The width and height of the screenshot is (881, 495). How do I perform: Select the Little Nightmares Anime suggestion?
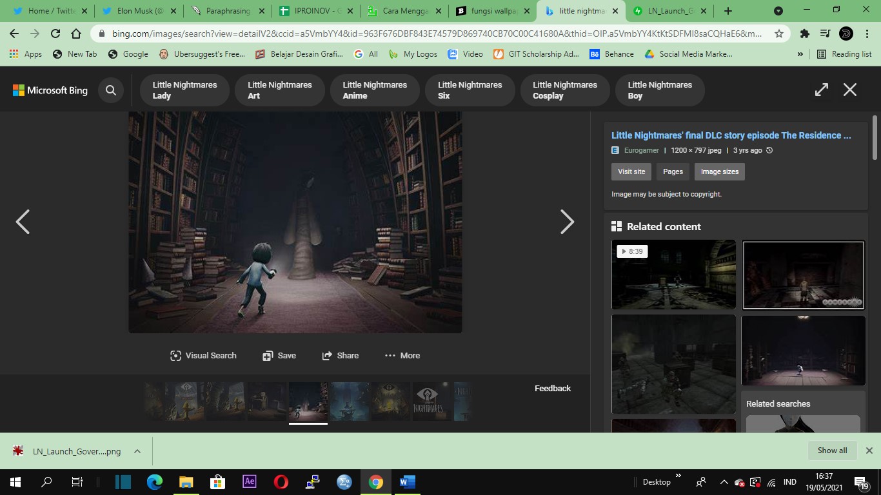tap(375, 90)
